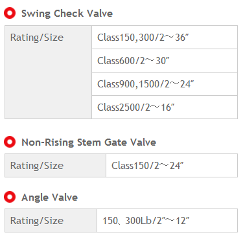Select the Angle Valve heading

50,198
